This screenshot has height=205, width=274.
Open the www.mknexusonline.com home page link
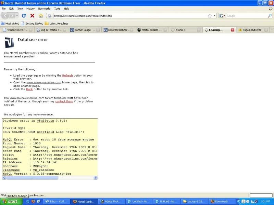44,82
